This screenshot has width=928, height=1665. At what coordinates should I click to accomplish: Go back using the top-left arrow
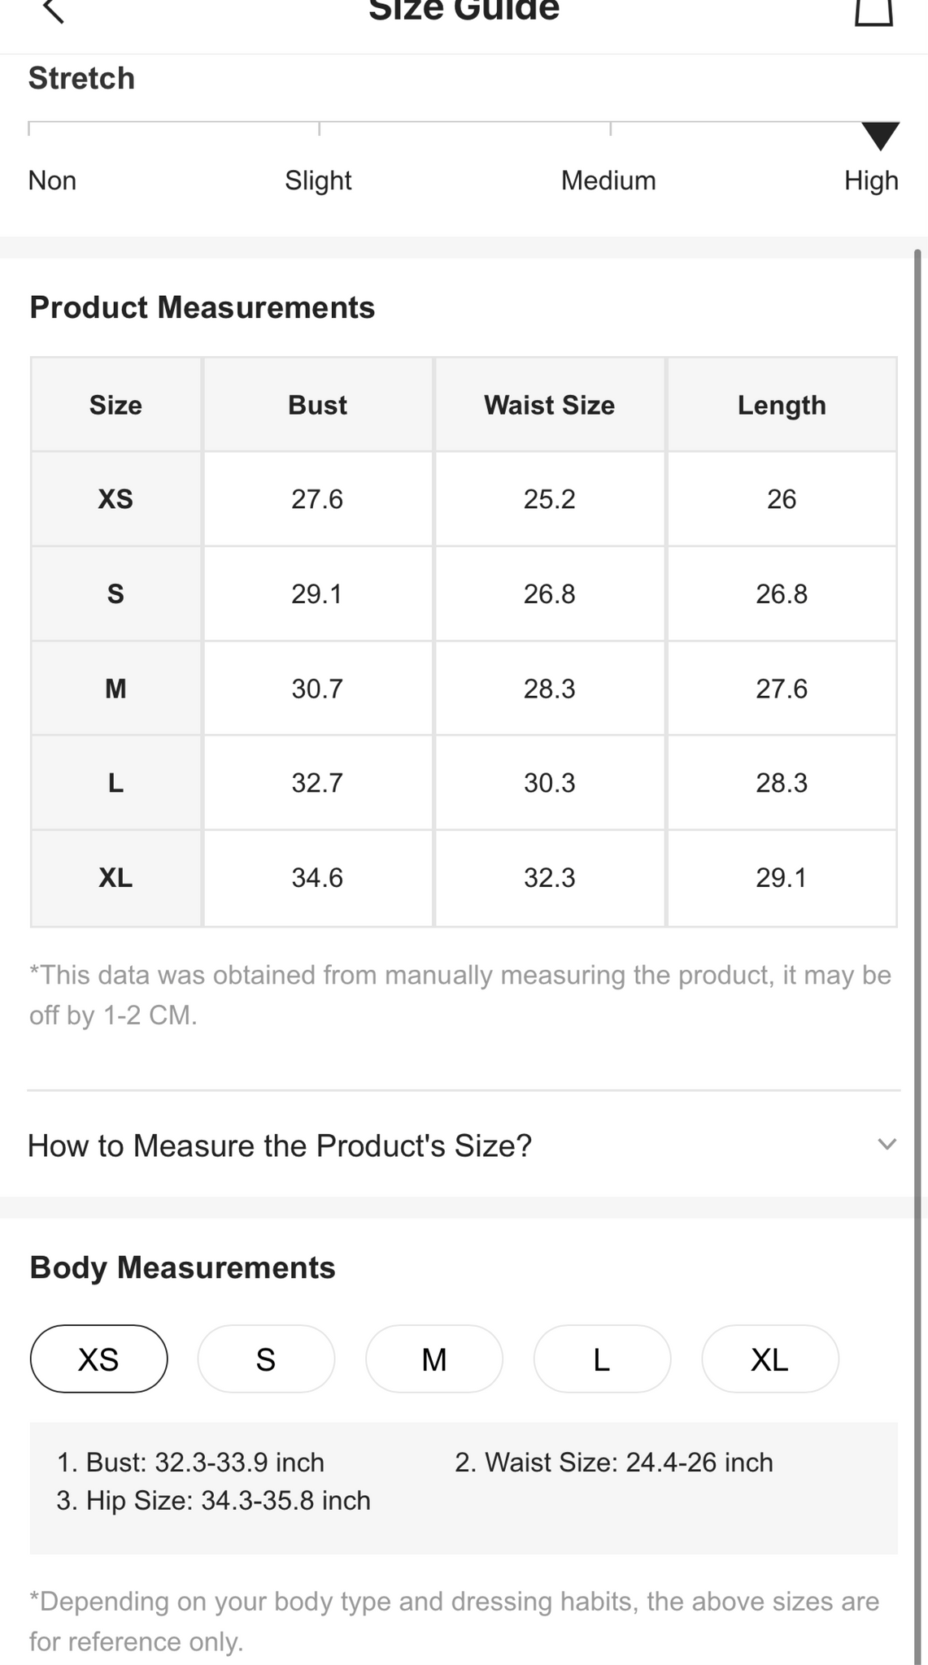(53, 11)
